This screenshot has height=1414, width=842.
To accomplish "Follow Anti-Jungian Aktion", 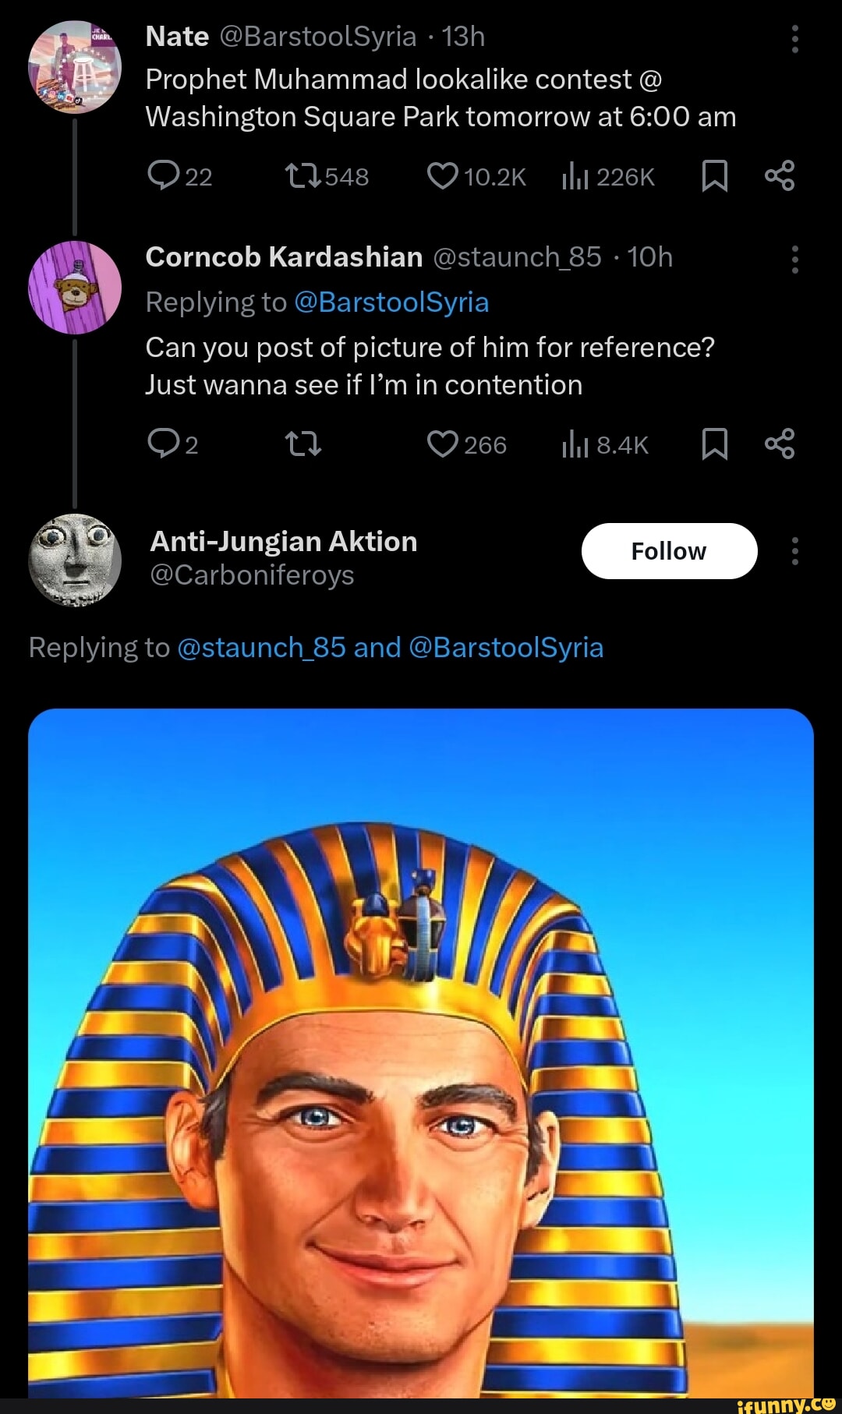I will pos(669,551).
